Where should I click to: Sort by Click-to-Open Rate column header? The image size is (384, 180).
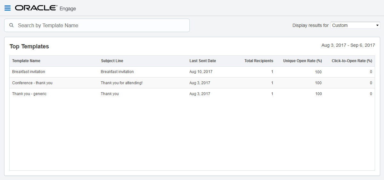352,61
